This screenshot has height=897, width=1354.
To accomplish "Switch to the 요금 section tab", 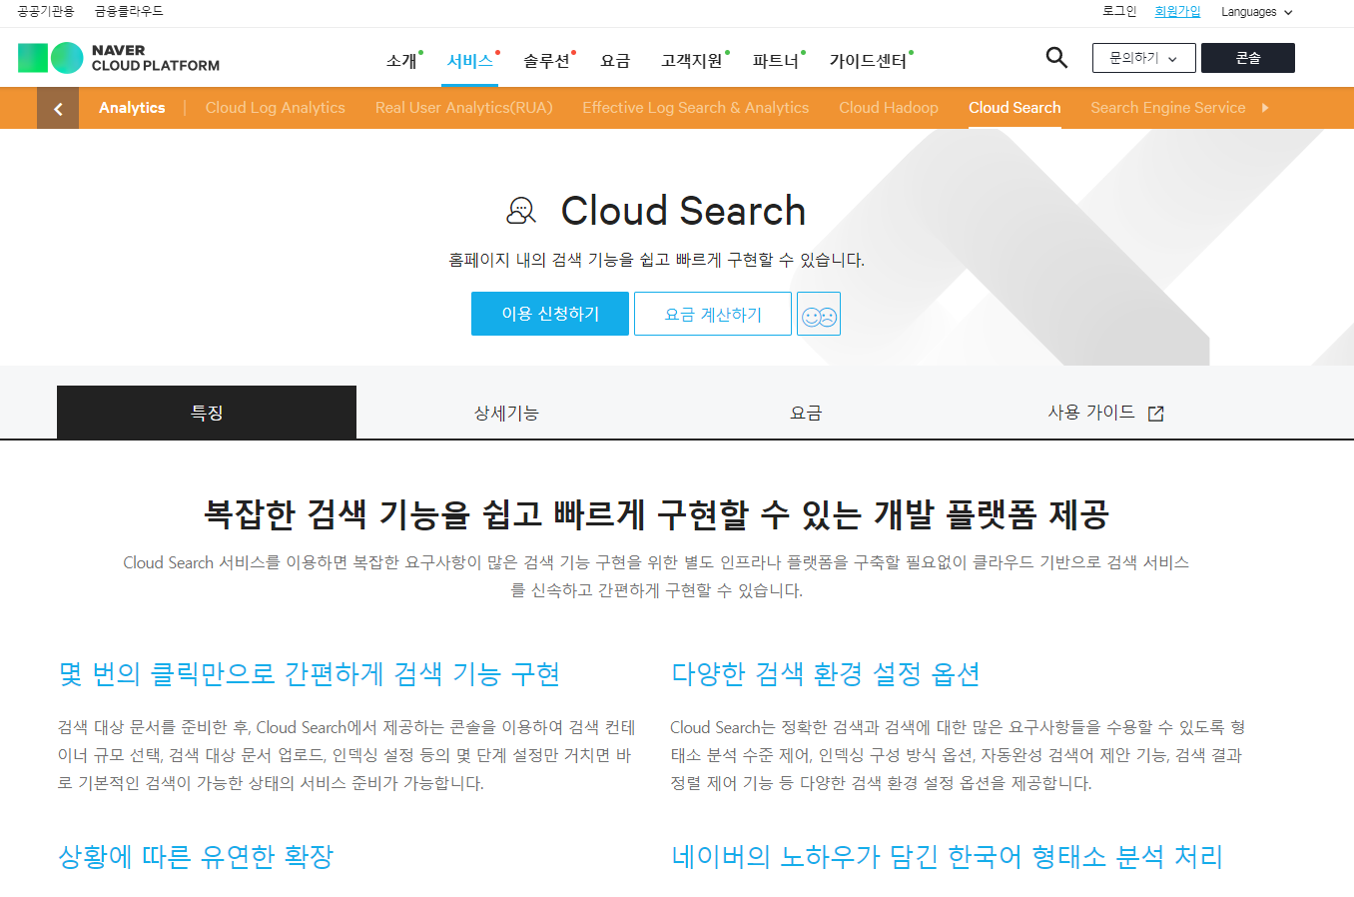I will (x=806, y=413).
